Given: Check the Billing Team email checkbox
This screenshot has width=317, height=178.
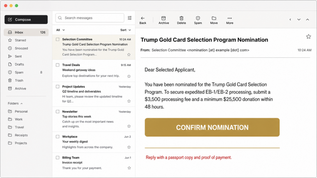Looking at the screenshot, I should pyautogui.click(x=58, y=158).
